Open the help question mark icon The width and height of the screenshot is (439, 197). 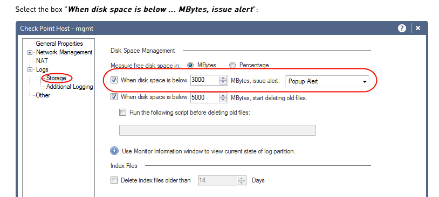point(402,28)
